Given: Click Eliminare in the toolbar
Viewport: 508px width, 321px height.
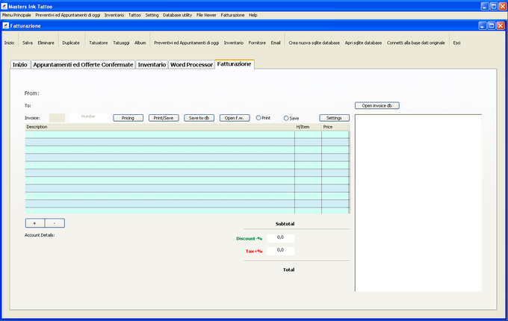Looking at the screenshot, I should (x=46, y=43).
